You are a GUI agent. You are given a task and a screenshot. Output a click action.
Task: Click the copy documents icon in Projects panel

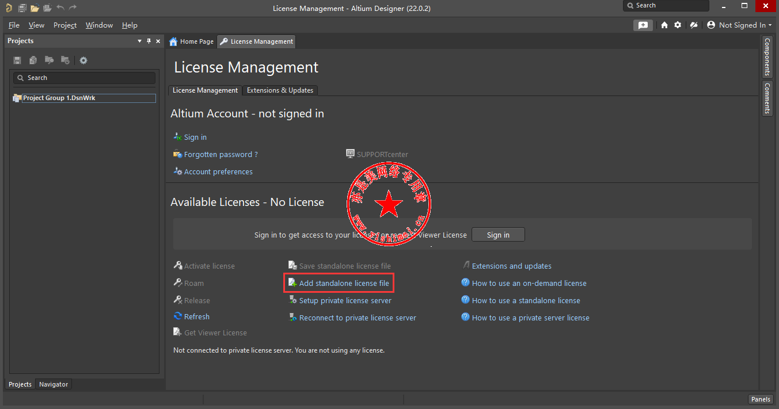pyautogui.click(x=33, y=60)
